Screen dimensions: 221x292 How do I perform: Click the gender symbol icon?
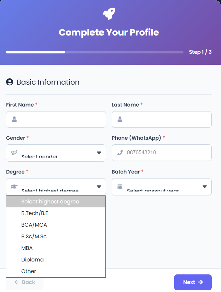(x=14, y=153)
